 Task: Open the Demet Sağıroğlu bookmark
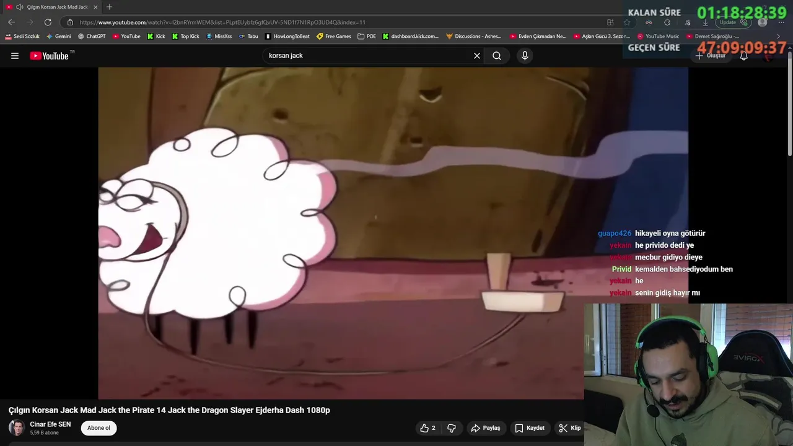(713, 37)
